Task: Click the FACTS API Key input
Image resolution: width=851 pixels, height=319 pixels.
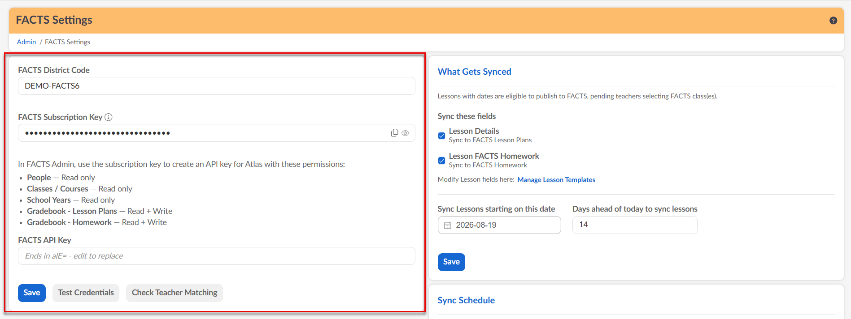Action: click(x=217, y=256)
